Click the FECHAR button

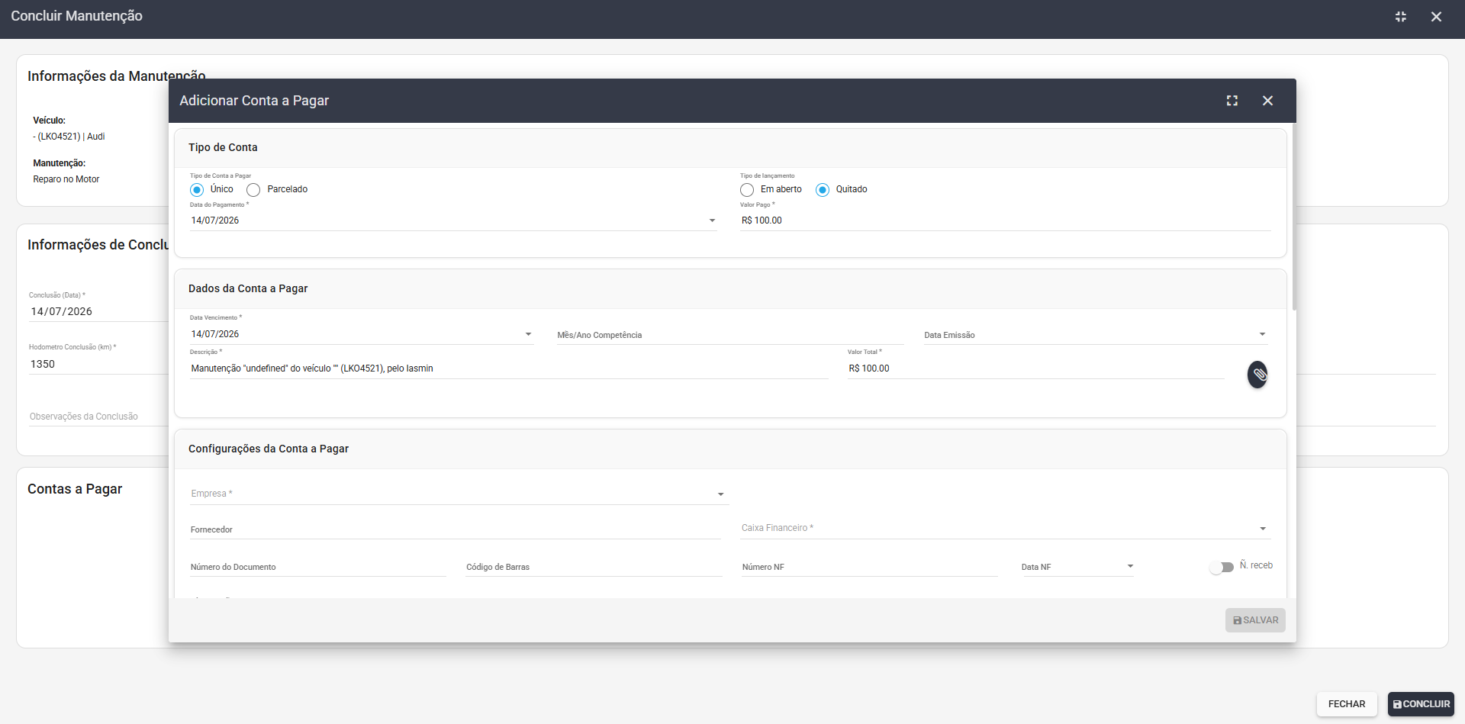point(1347,704)
